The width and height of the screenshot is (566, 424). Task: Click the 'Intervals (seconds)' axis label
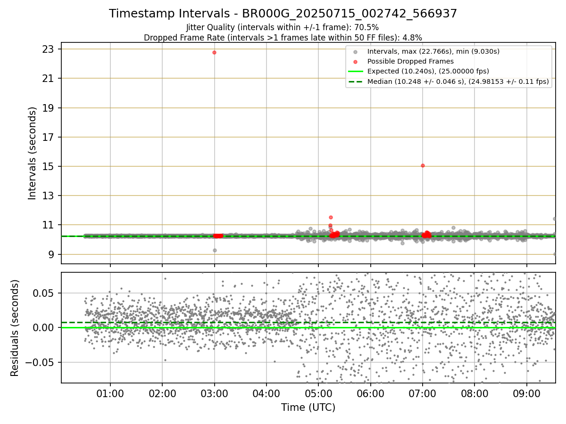point(32,153)
